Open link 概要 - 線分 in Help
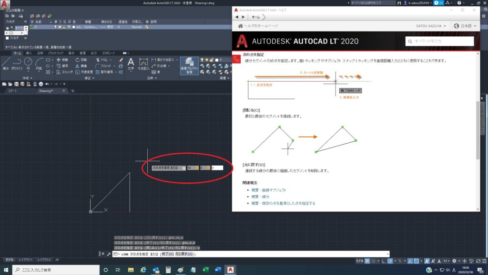 click(260, 197)
